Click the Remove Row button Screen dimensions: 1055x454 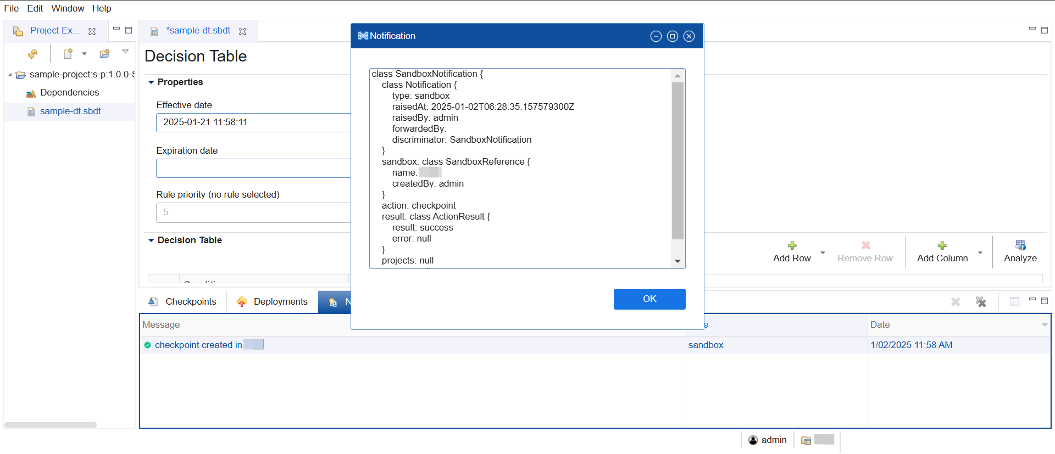coord(865,252)
